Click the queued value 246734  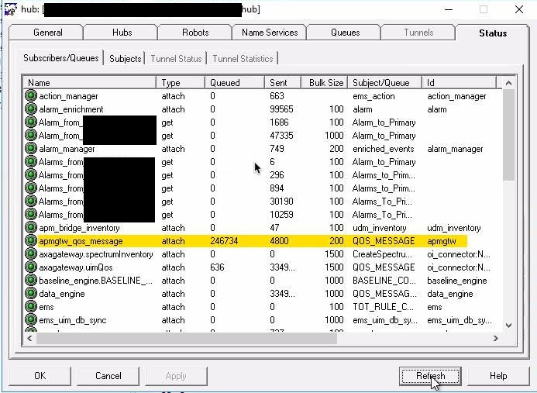point(224,241)
